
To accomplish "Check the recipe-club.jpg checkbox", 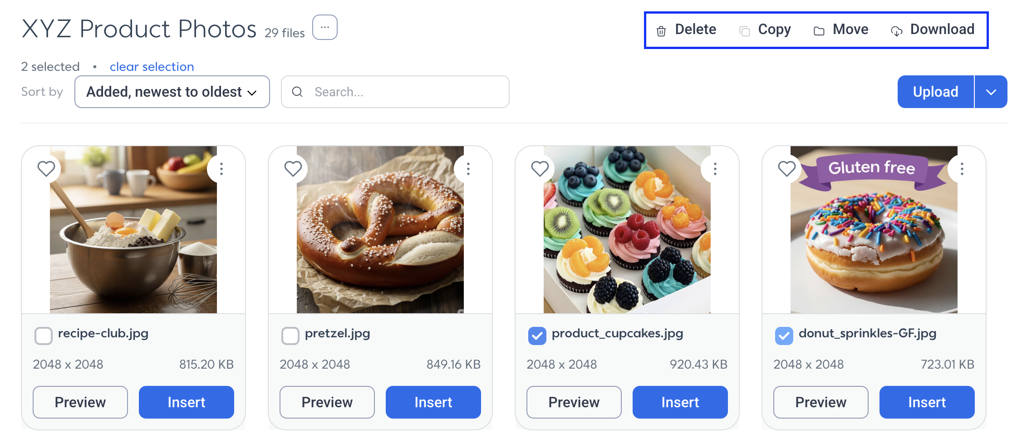I will pyautogui.click(x=44, y=335).
